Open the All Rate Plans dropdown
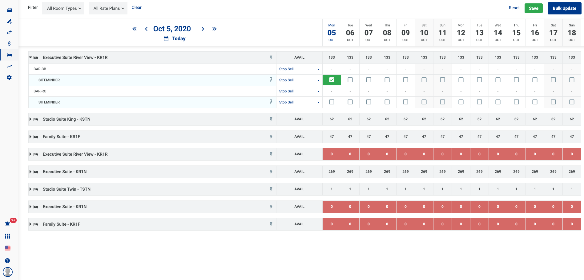Screen dimensions: 584x280 tap(108, 8)
